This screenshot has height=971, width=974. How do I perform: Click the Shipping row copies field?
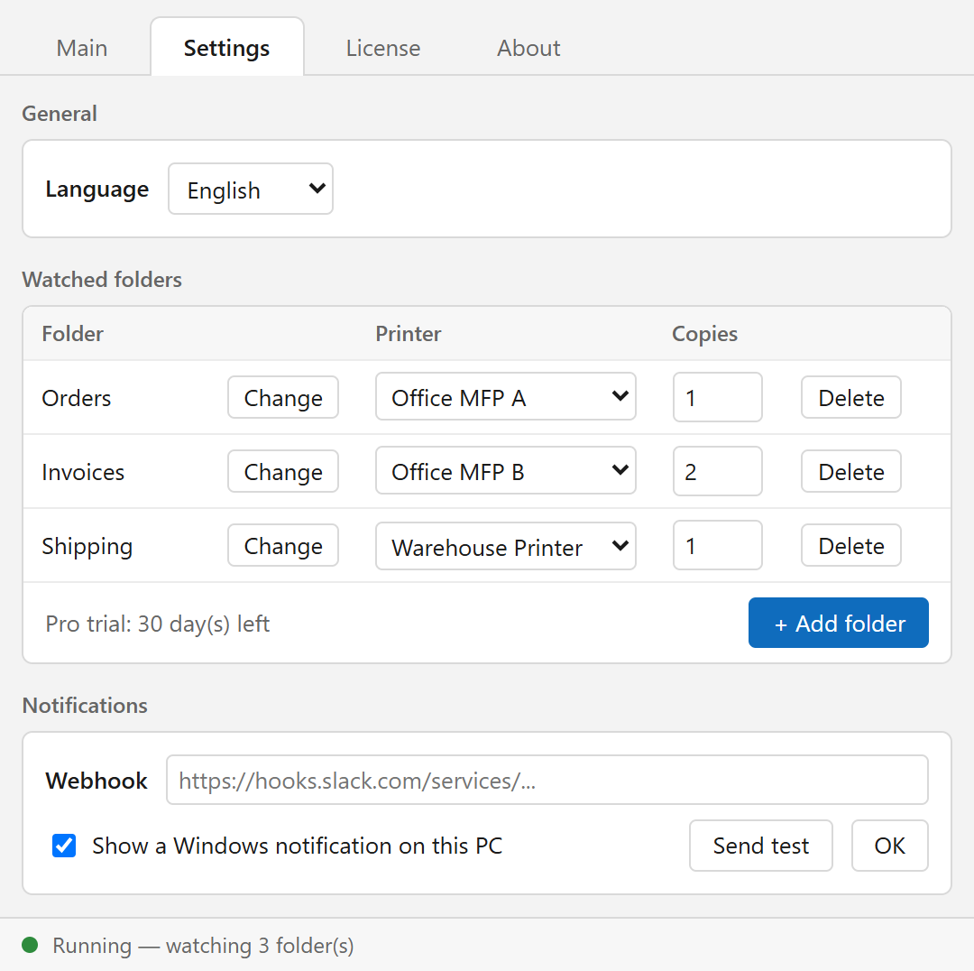[x=718, y=545]
